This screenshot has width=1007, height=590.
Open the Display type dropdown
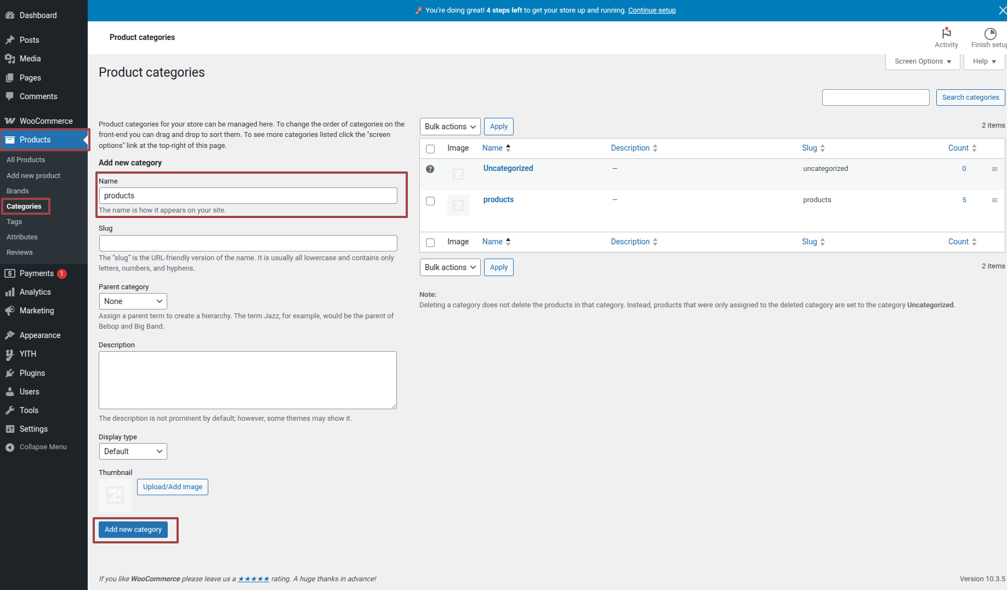pyautogui.click(x=133, y=451)
